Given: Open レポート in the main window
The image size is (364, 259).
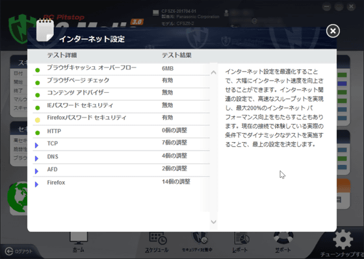Looking at the screenshot, I should click(x=240, y=242).
